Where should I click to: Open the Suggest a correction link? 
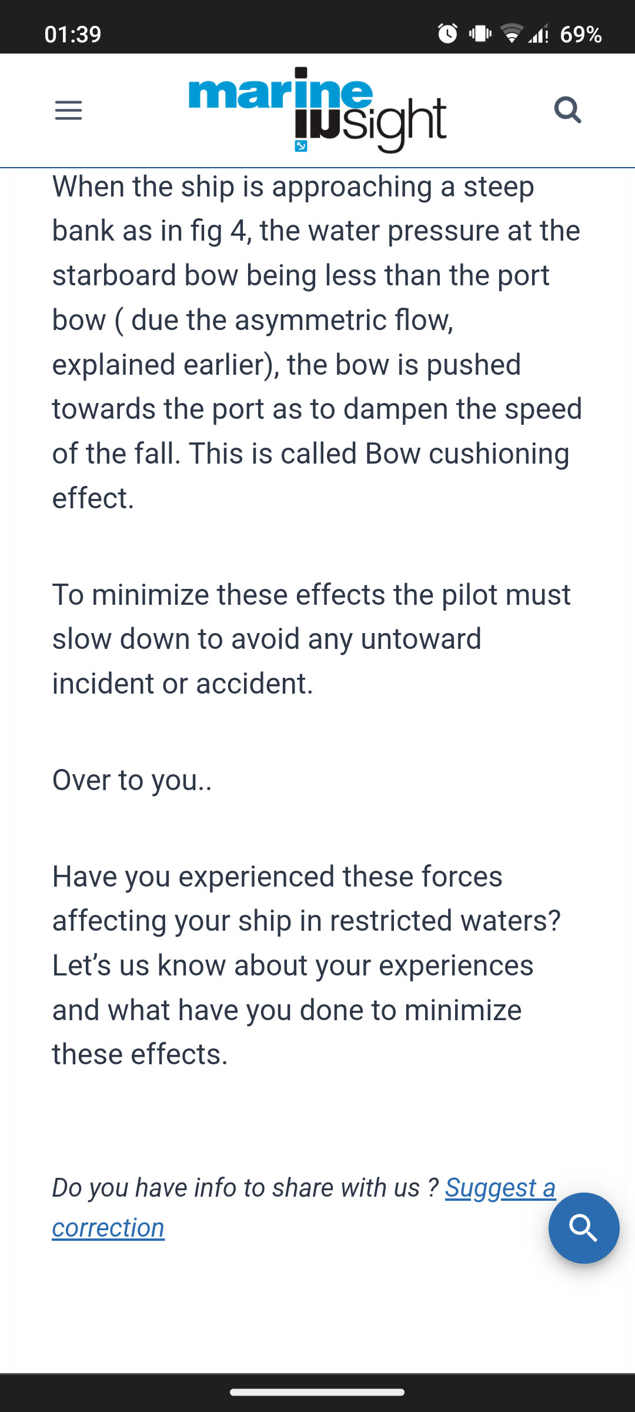[500, 1187]
